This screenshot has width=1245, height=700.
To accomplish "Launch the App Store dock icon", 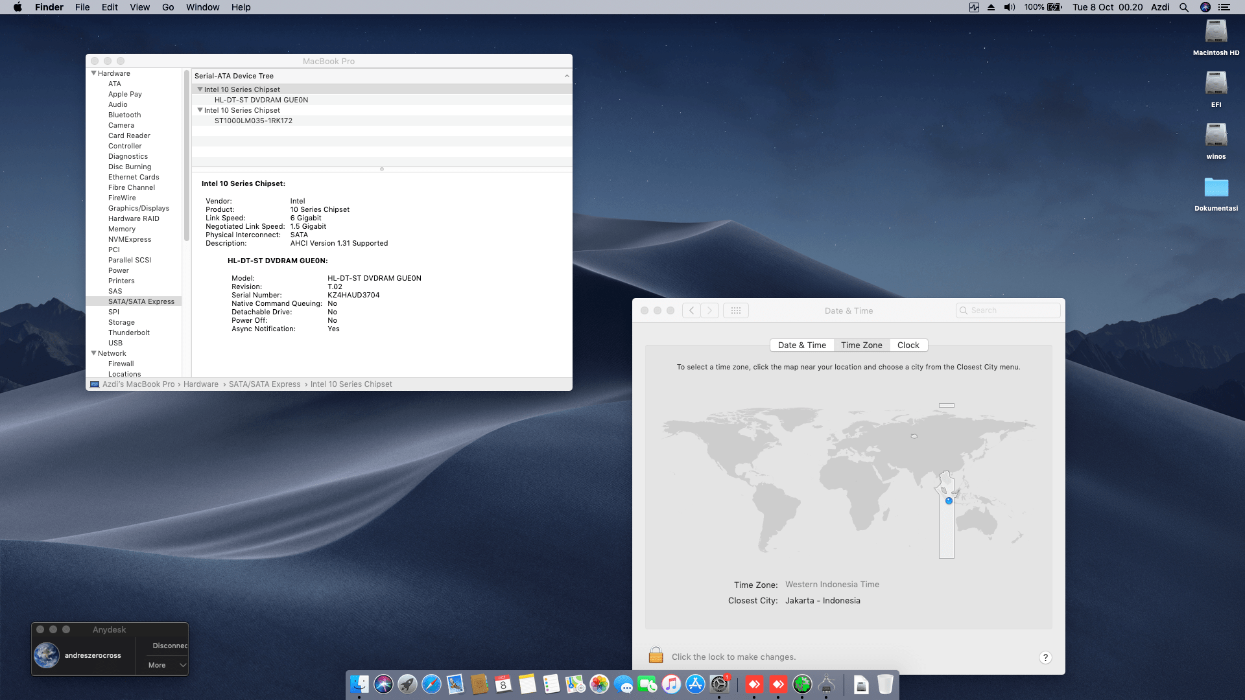I will tap(695, 684).
